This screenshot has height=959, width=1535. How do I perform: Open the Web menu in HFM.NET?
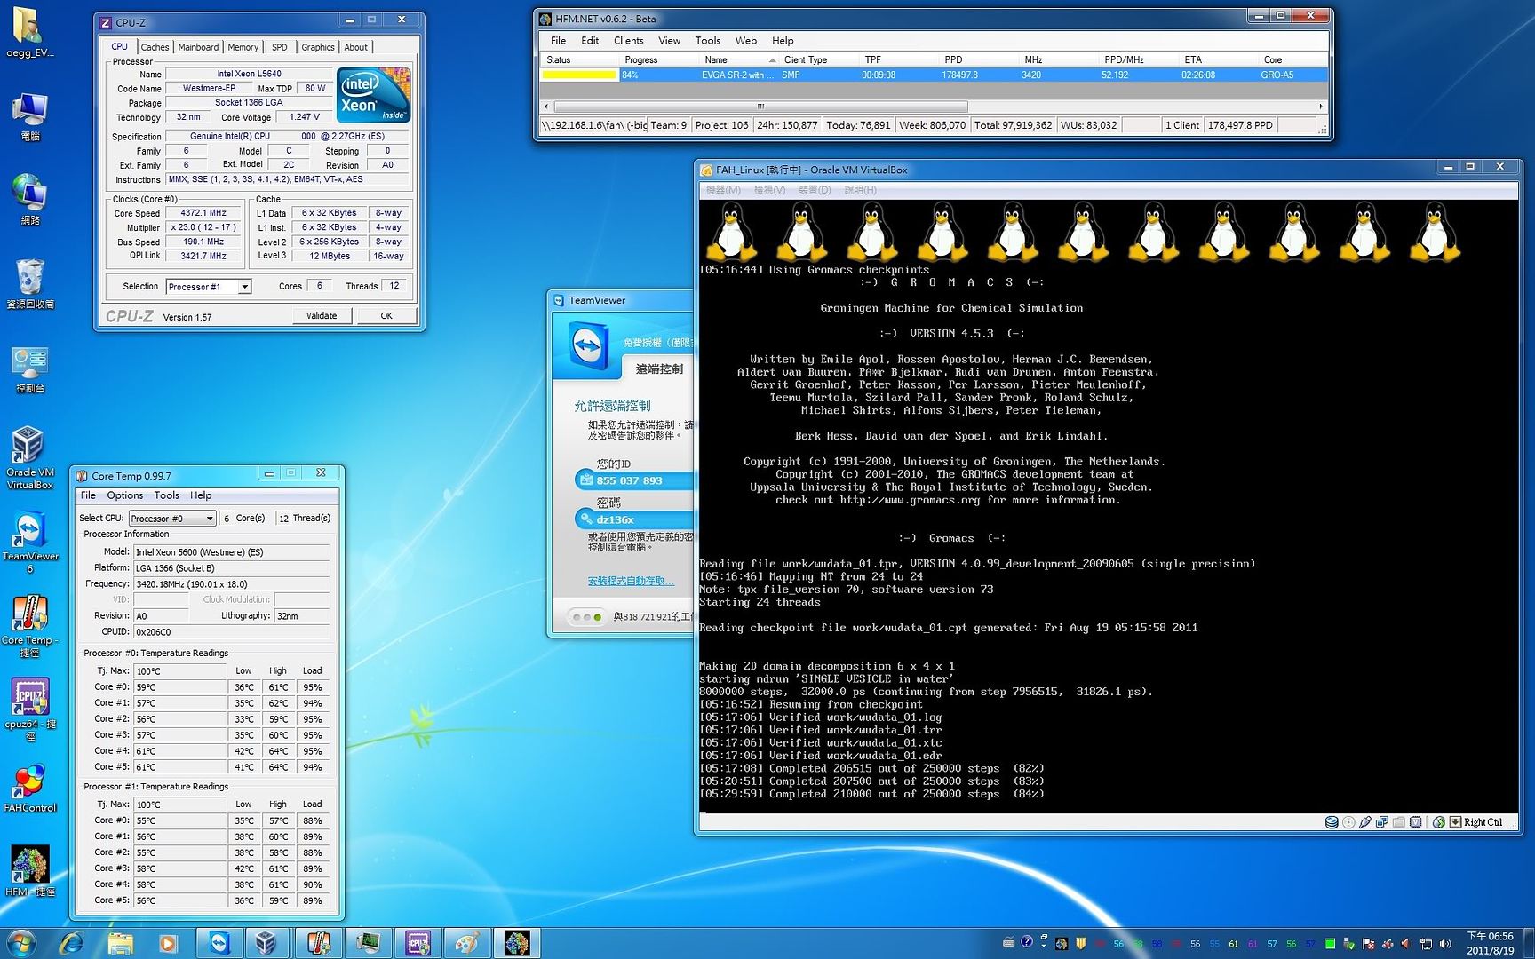745,41
